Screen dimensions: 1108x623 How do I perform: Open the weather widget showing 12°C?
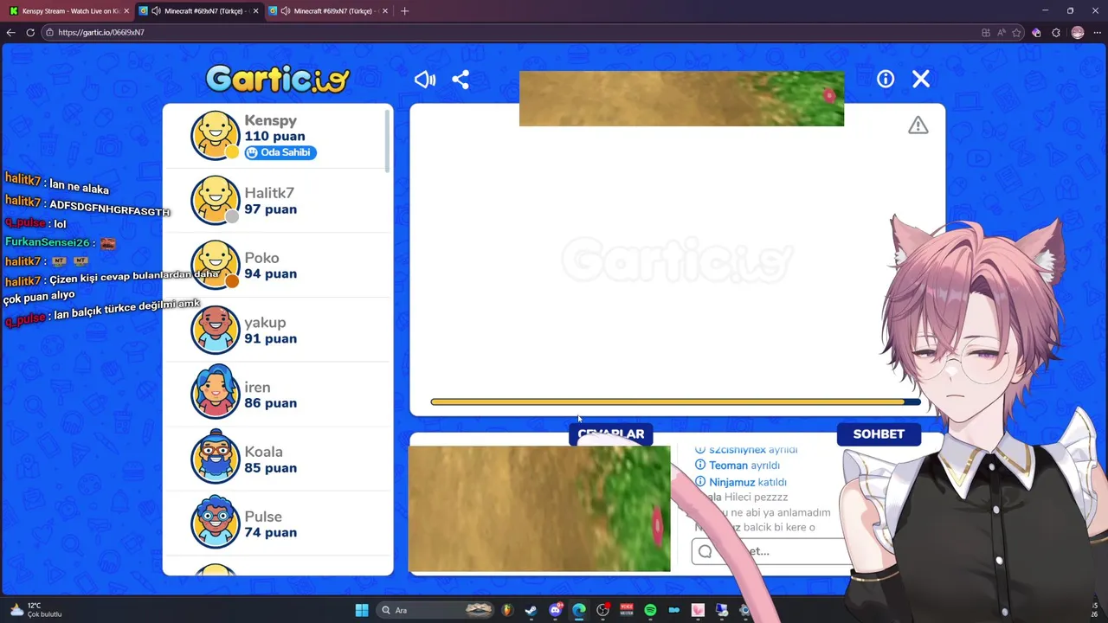(35, 610)
